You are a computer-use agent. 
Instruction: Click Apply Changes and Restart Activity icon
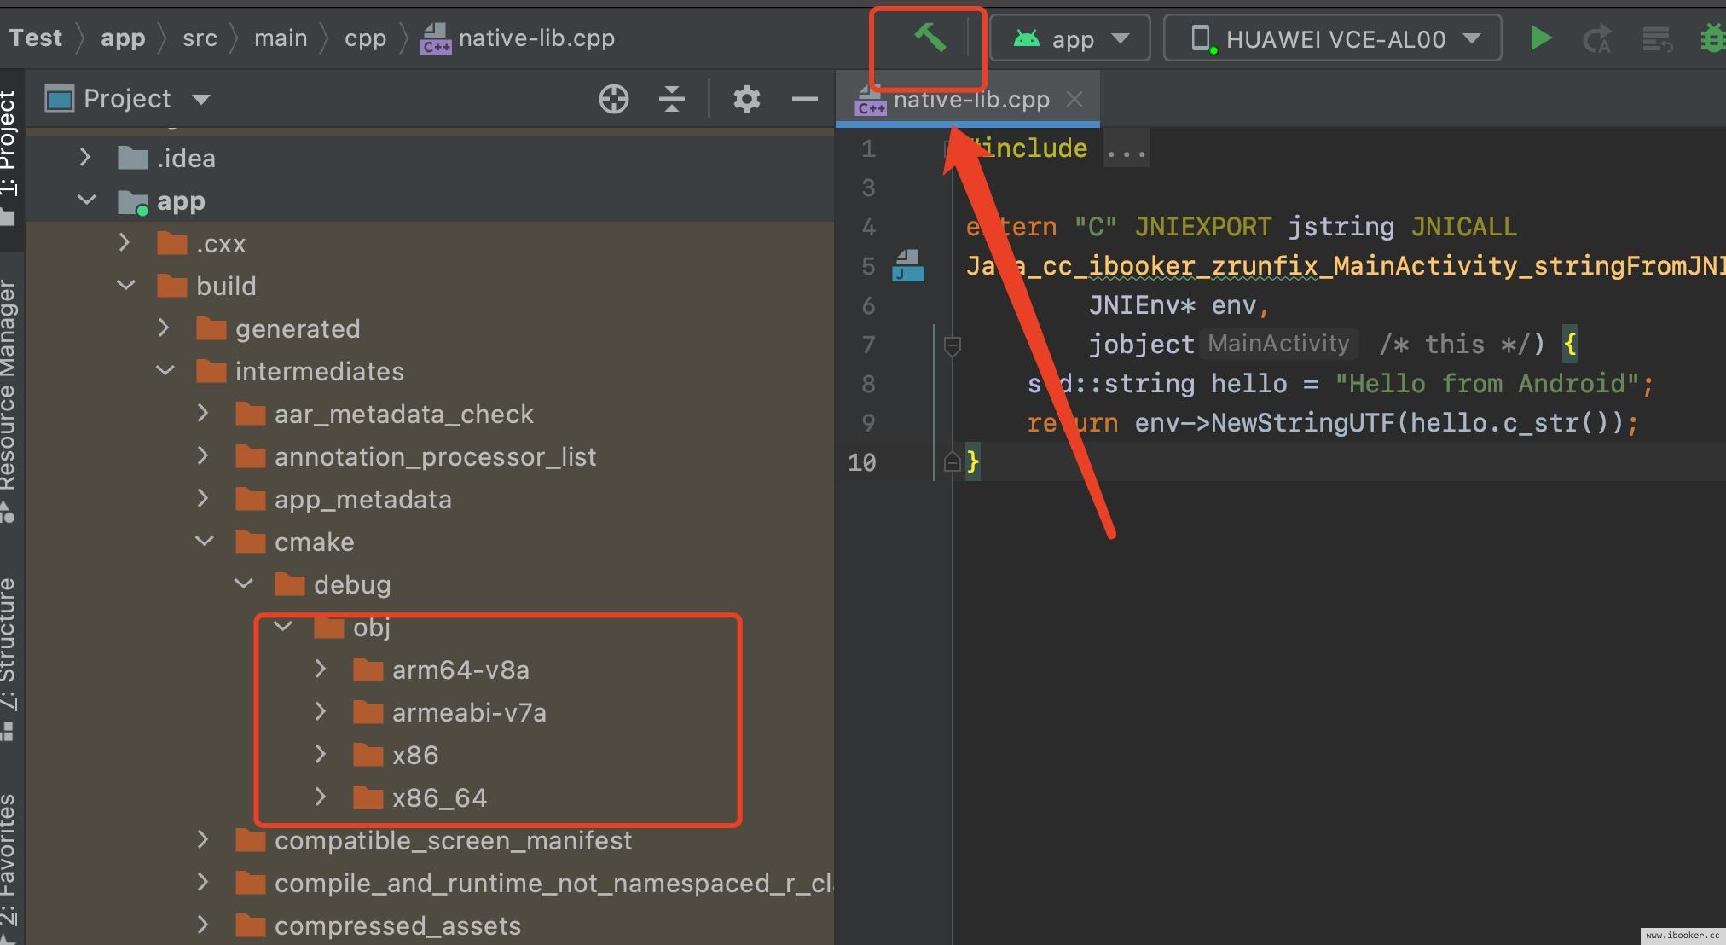[1596, 39]
